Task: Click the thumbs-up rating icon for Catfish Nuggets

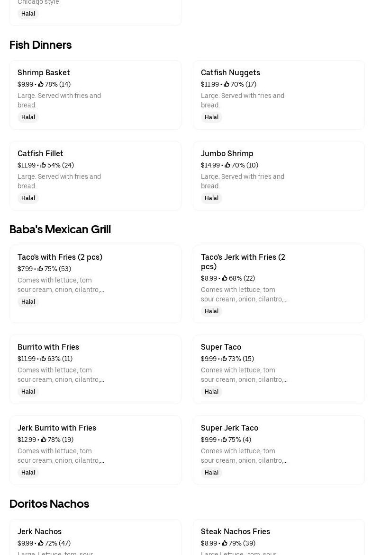Action: pos(227,84)
